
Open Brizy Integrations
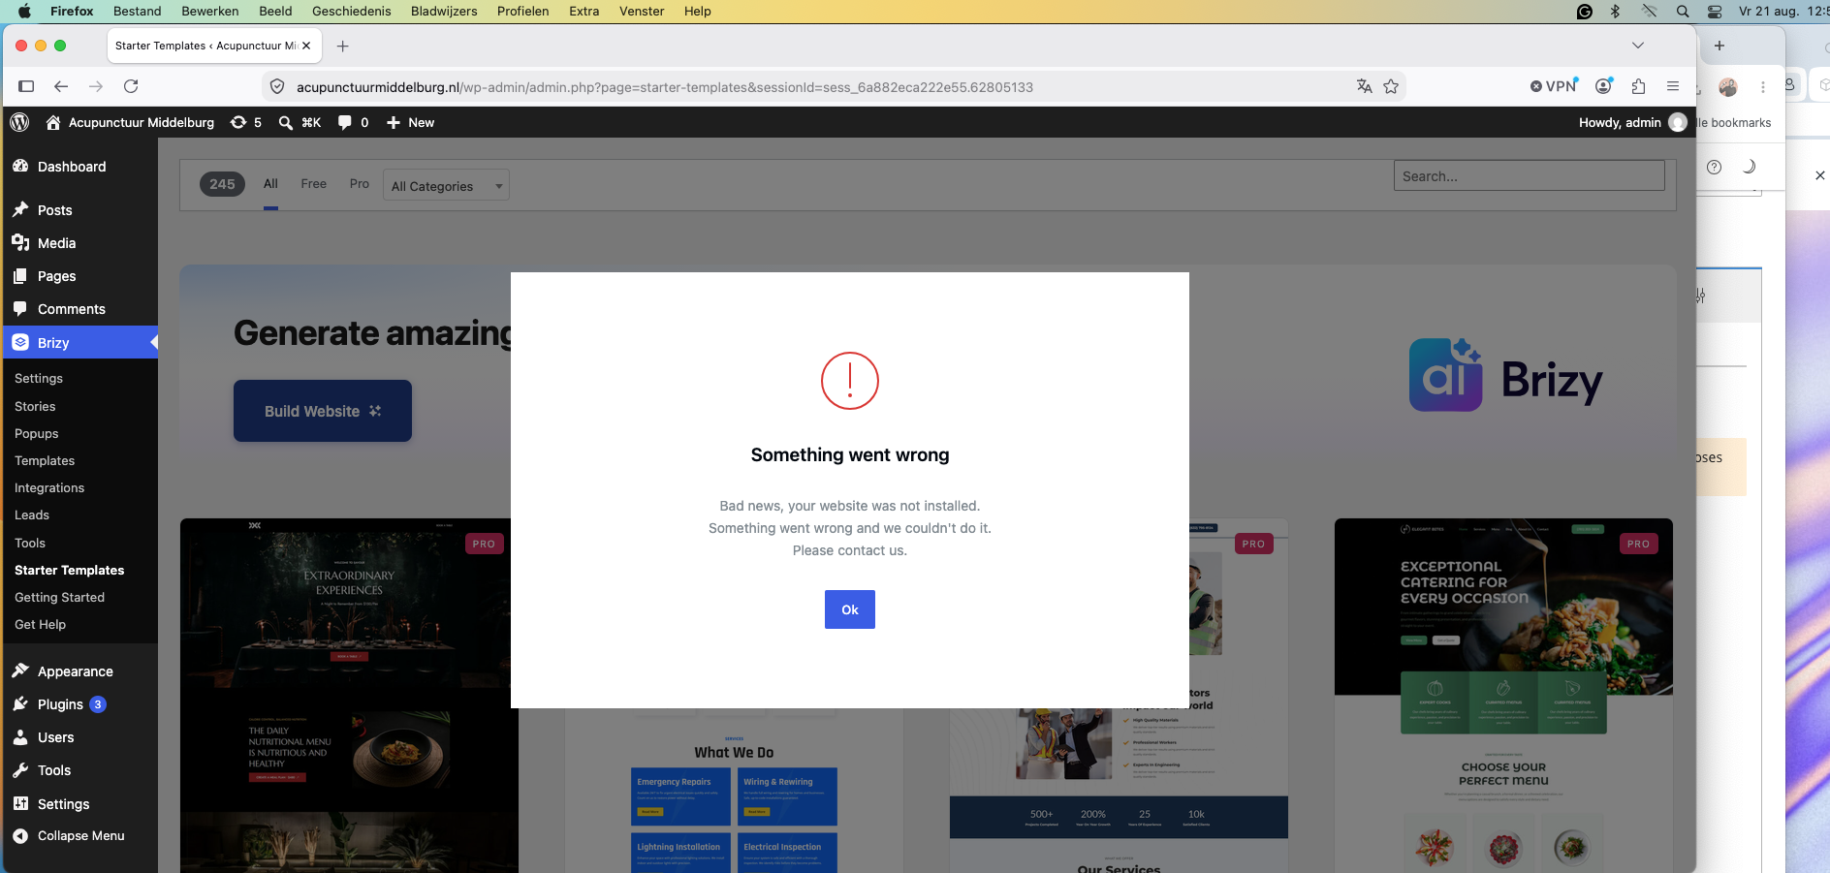click(x=49, y=487)
